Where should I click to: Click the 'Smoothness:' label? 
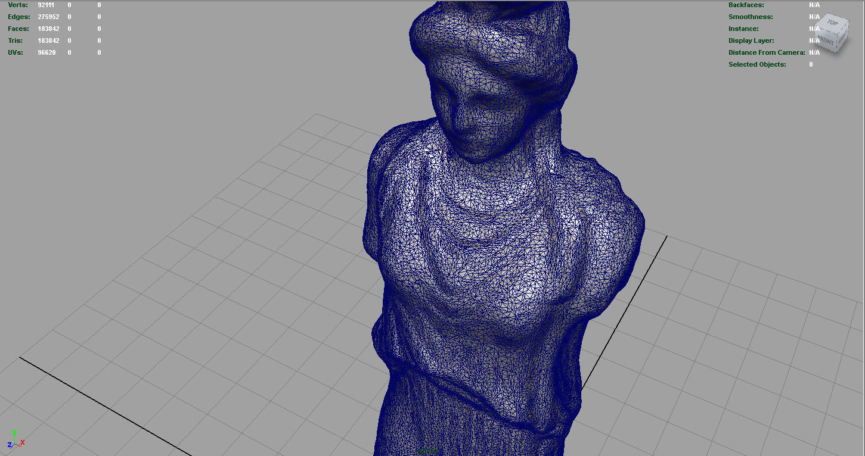pos(751,17)
